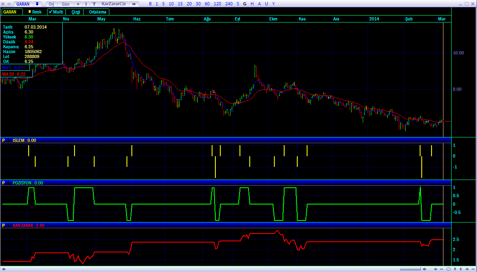Click the scroll-right arrow beside the bottom scrollbar
Screen dimensions: 477x272
tap(424, 269)
